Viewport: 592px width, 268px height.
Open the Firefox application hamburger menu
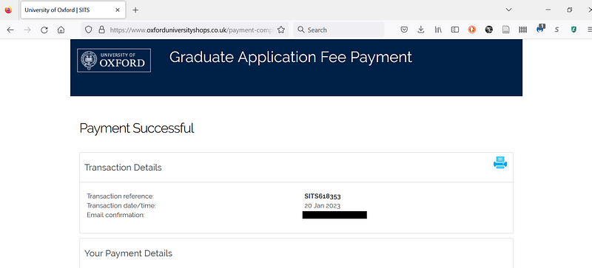click(x=589, y=30)
